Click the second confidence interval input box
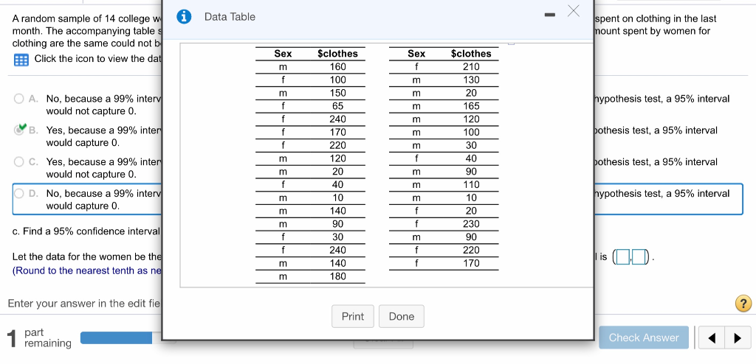 [x=639, y=257]
